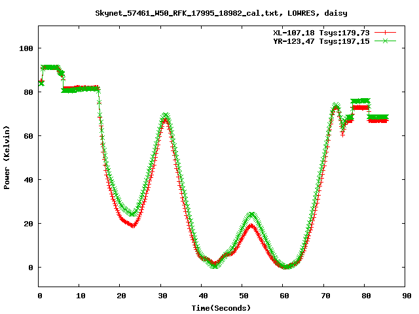Click x-axis tick label 30
The image size is (419, 314).
point(162,296)
